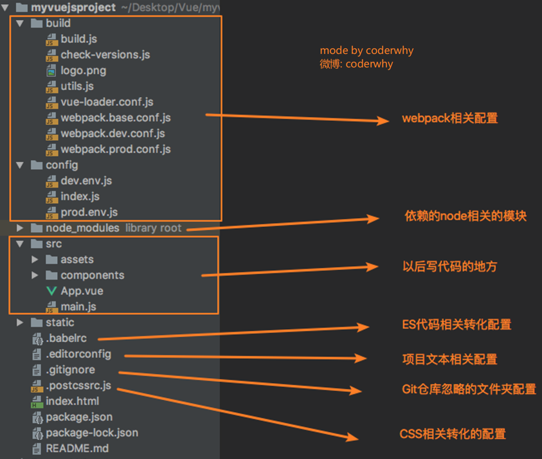Image resolution: width=542 pixels, height=459 pixels.
Task: Open utils.js file name
Action: coord(77,86)
